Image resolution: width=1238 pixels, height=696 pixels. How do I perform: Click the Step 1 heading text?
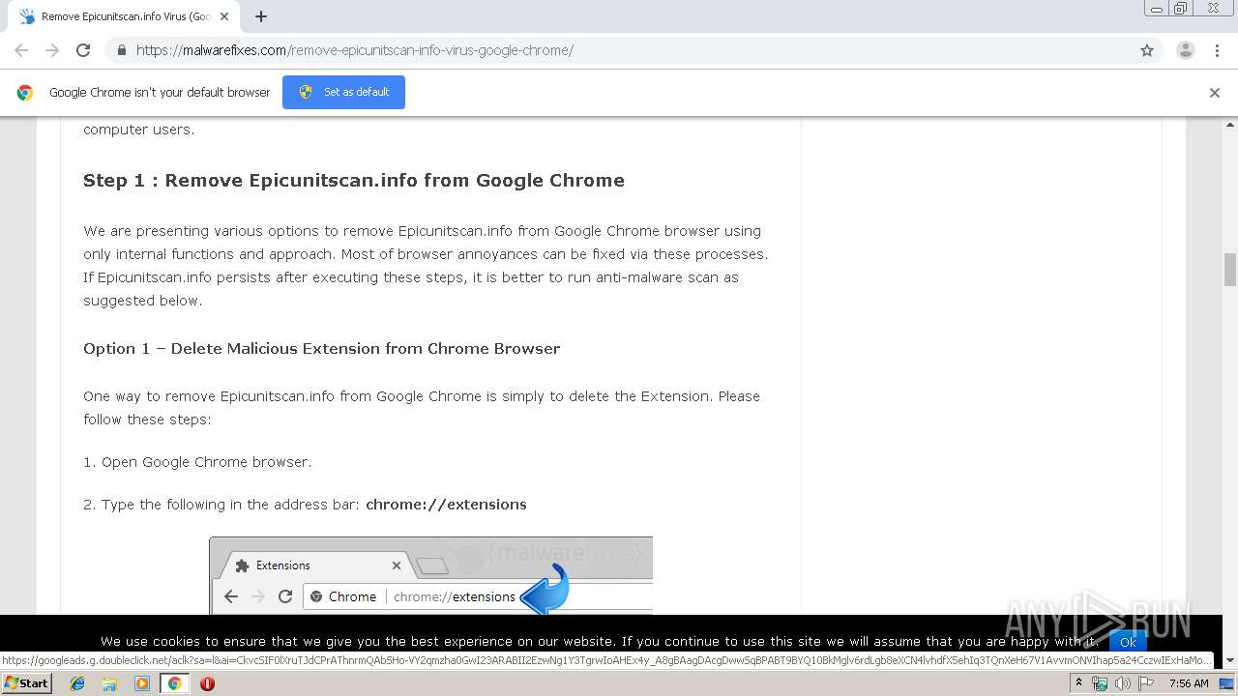coord(354,181)
